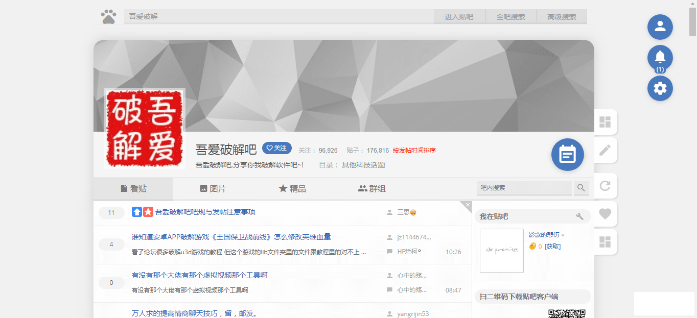The height and width of the screenshot is (318, 697).
Task: Click the reply count 0 badge
Action: pyautogui.click(x=111, y=283)
